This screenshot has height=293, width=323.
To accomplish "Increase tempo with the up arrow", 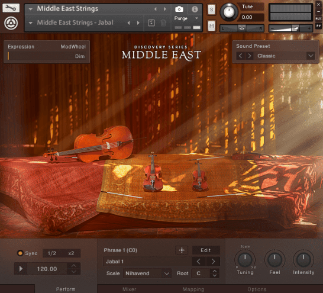I will pos(74,266).
